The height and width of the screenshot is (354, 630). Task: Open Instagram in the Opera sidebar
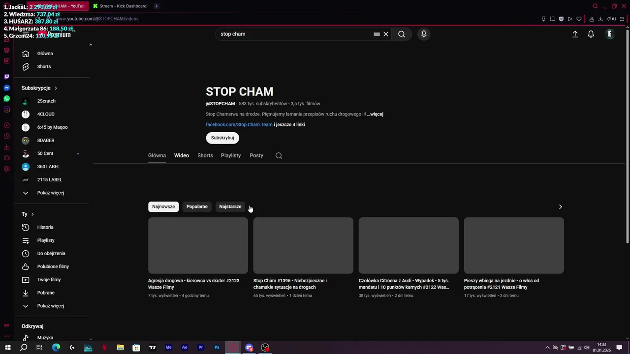pyautogui.click(x=6, y=110)
